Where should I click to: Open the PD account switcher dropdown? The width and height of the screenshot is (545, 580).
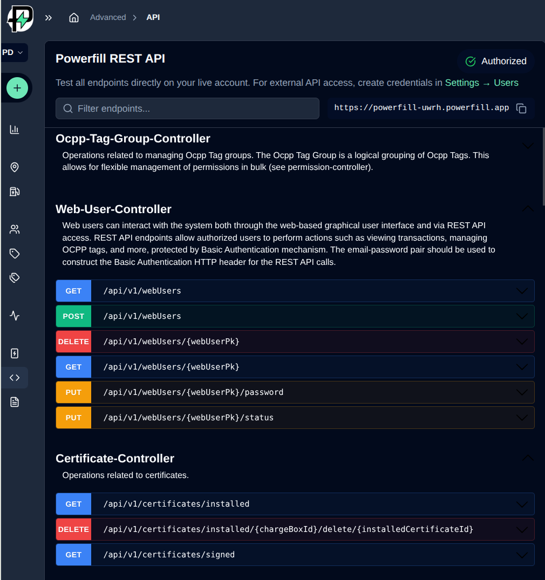pos(11,52)
